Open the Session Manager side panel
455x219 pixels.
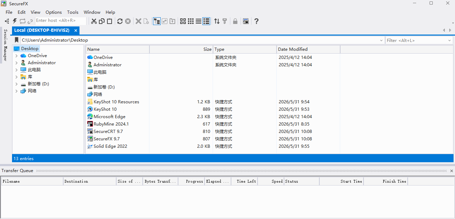[x=5, y=45]
